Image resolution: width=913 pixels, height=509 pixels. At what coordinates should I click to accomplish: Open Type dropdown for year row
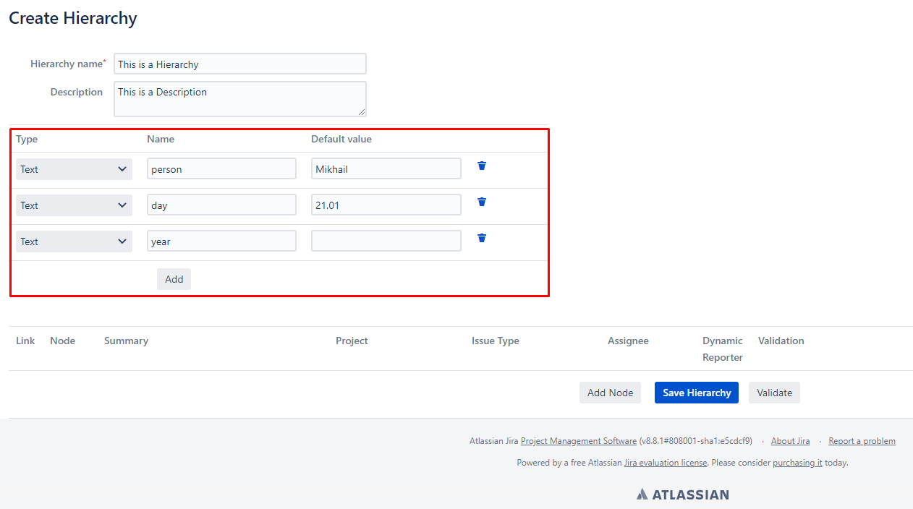click(x=74, y=241)
